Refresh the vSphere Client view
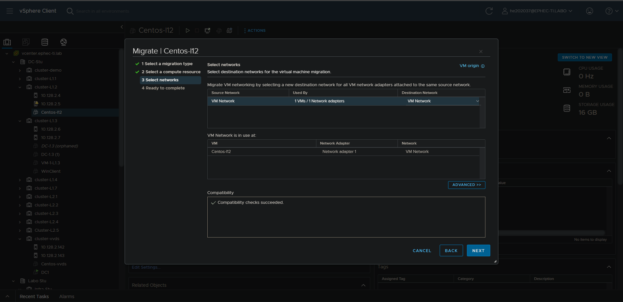Screen dimensions: 623x302 coord(489,11)
